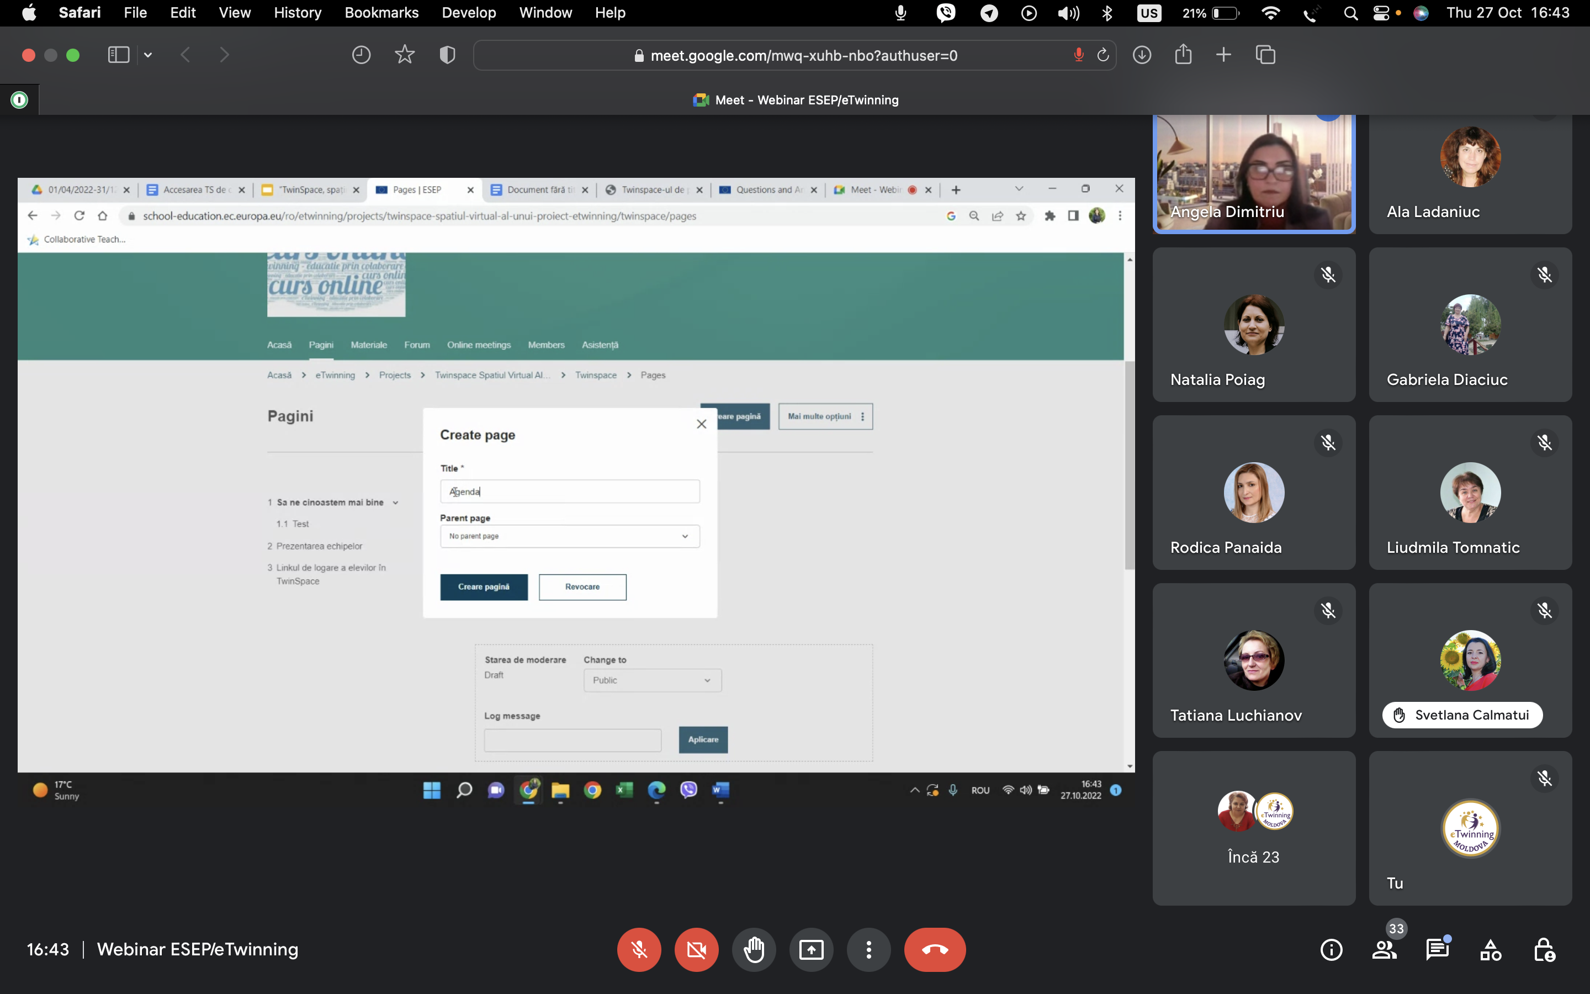The width and height of the screenshot is (1590, 994).
Task: Click the Title field containing Agenda
Action: click(x=570, y=491)
